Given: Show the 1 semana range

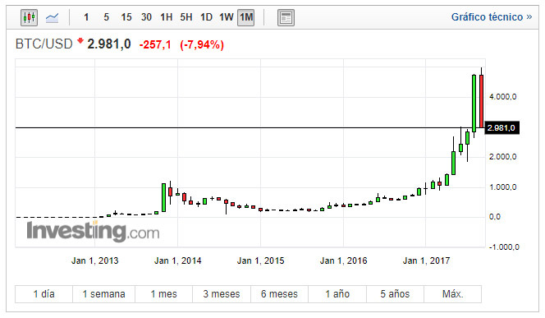Looking at the screenshot, I should click(x=103, y=294).
